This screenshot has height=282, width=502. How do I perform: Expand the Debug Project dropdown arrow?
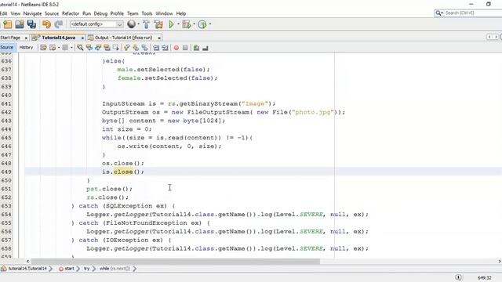[194, 24]
